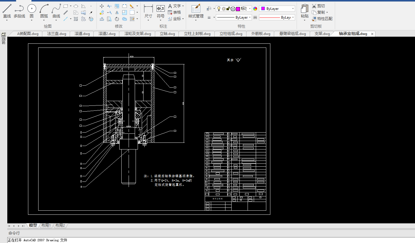Close the 轴承室组成.dwg tab

click(x=372, y=34)
